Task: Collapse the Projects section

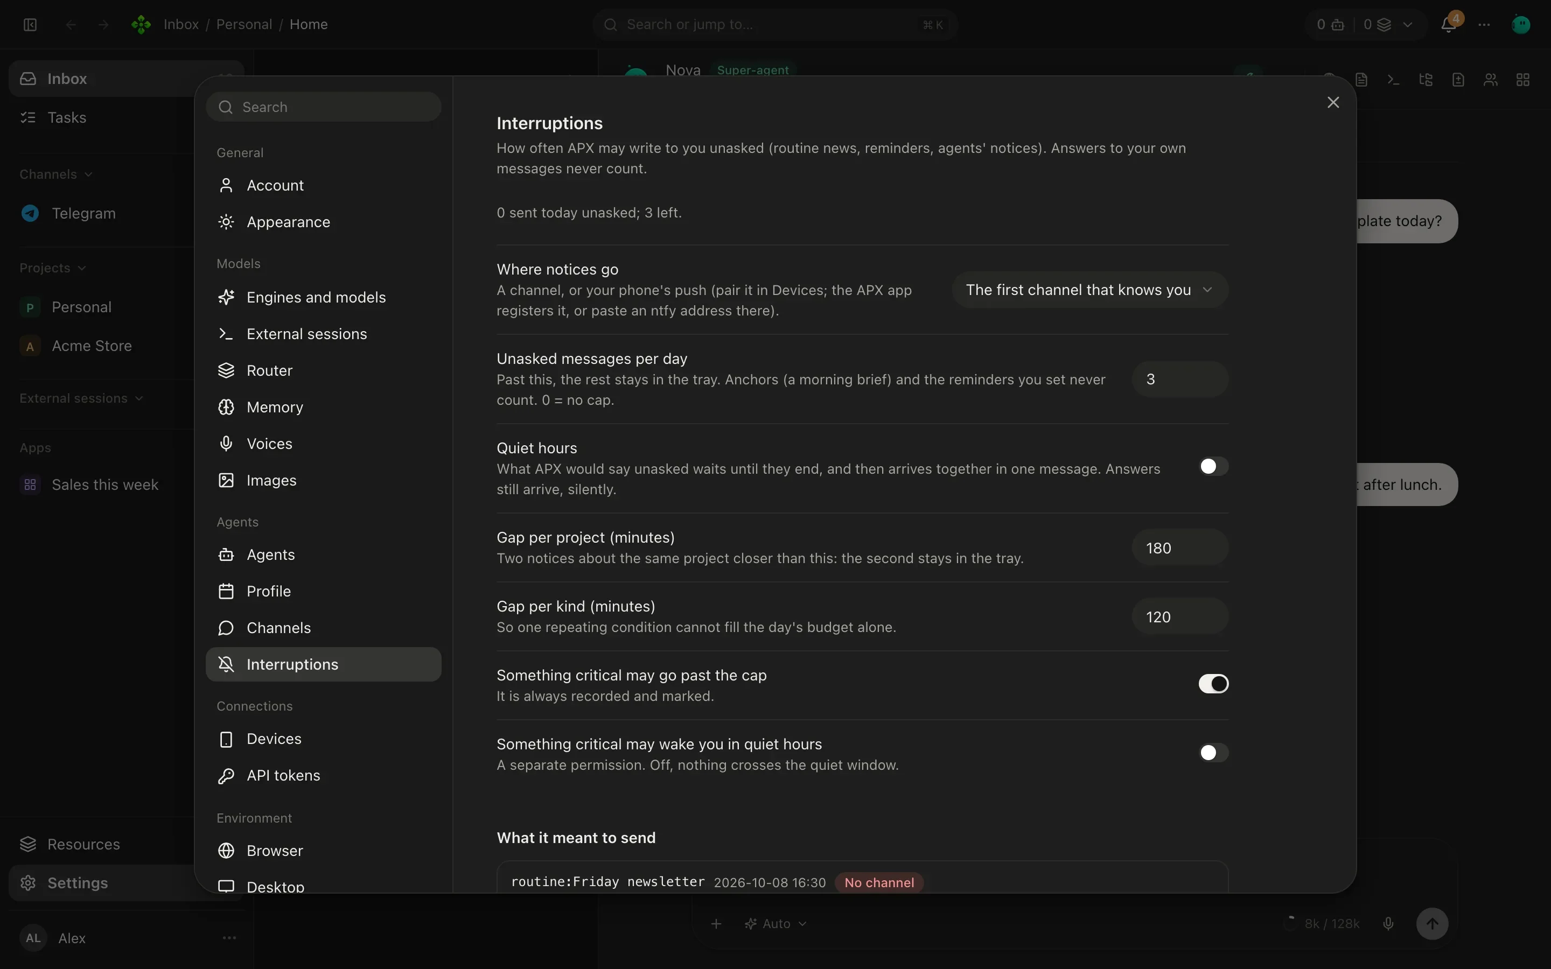Action: coord(53,268)
